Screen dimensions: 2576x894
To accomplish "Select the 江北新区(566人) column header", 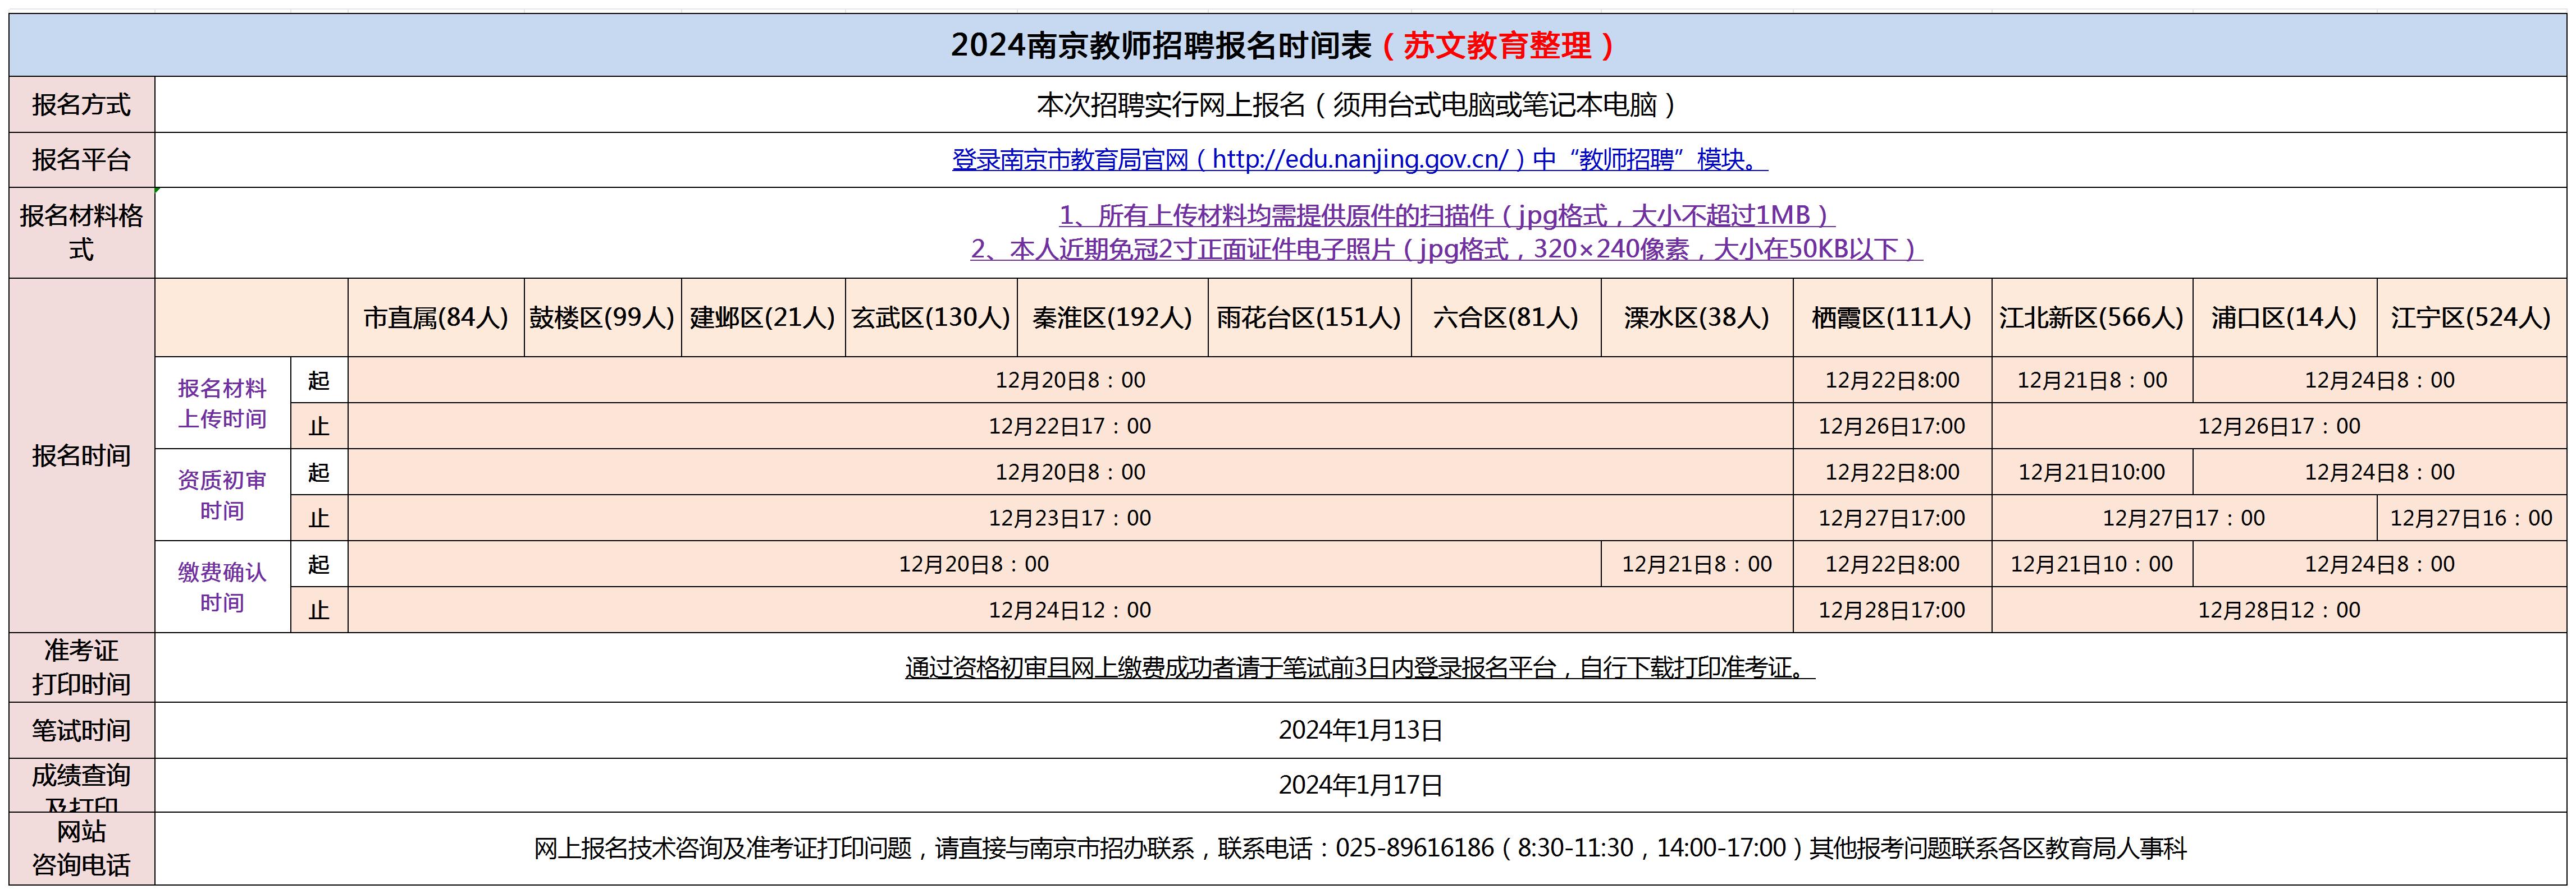I will pos(2092,317).
